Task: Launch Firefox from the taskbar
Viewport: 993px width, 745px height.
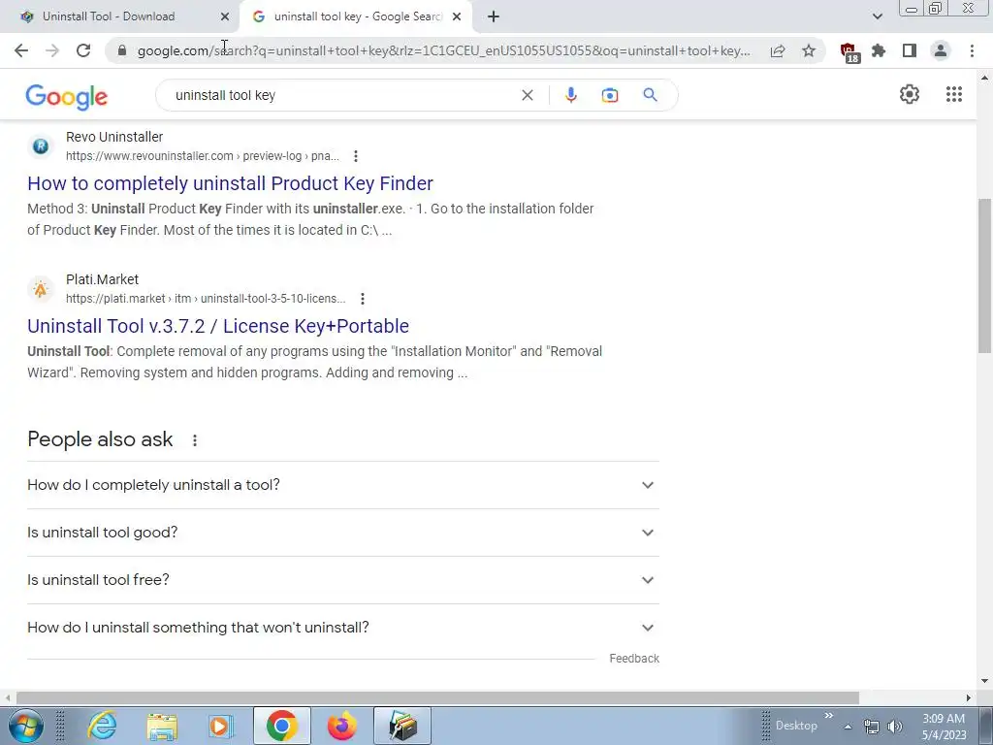Action: pos(342,726)
